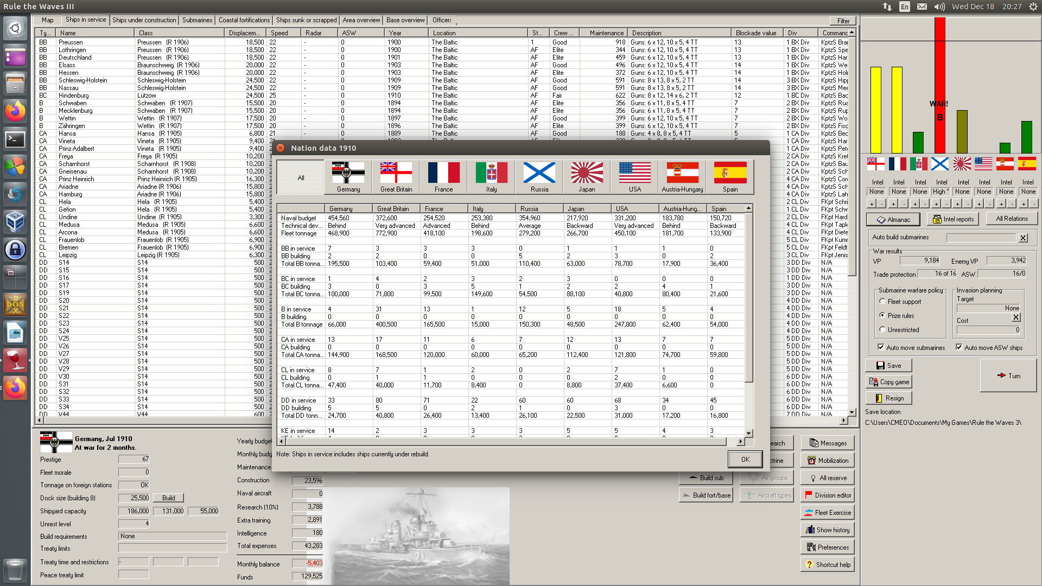Click the All Relations button
This screenshot has height=586, width=1042.
(x=1012, y=219)
